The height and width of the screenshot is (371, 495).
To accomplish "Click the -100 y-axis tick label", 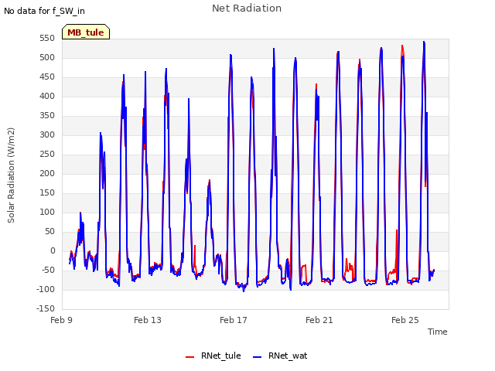I will pyautogui.click(x=46, y=290).
